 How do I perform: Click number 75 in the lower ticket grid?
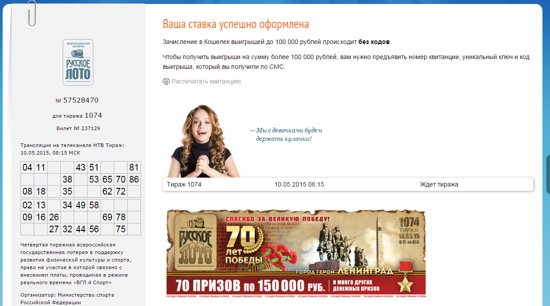click(x=120, y=229)
